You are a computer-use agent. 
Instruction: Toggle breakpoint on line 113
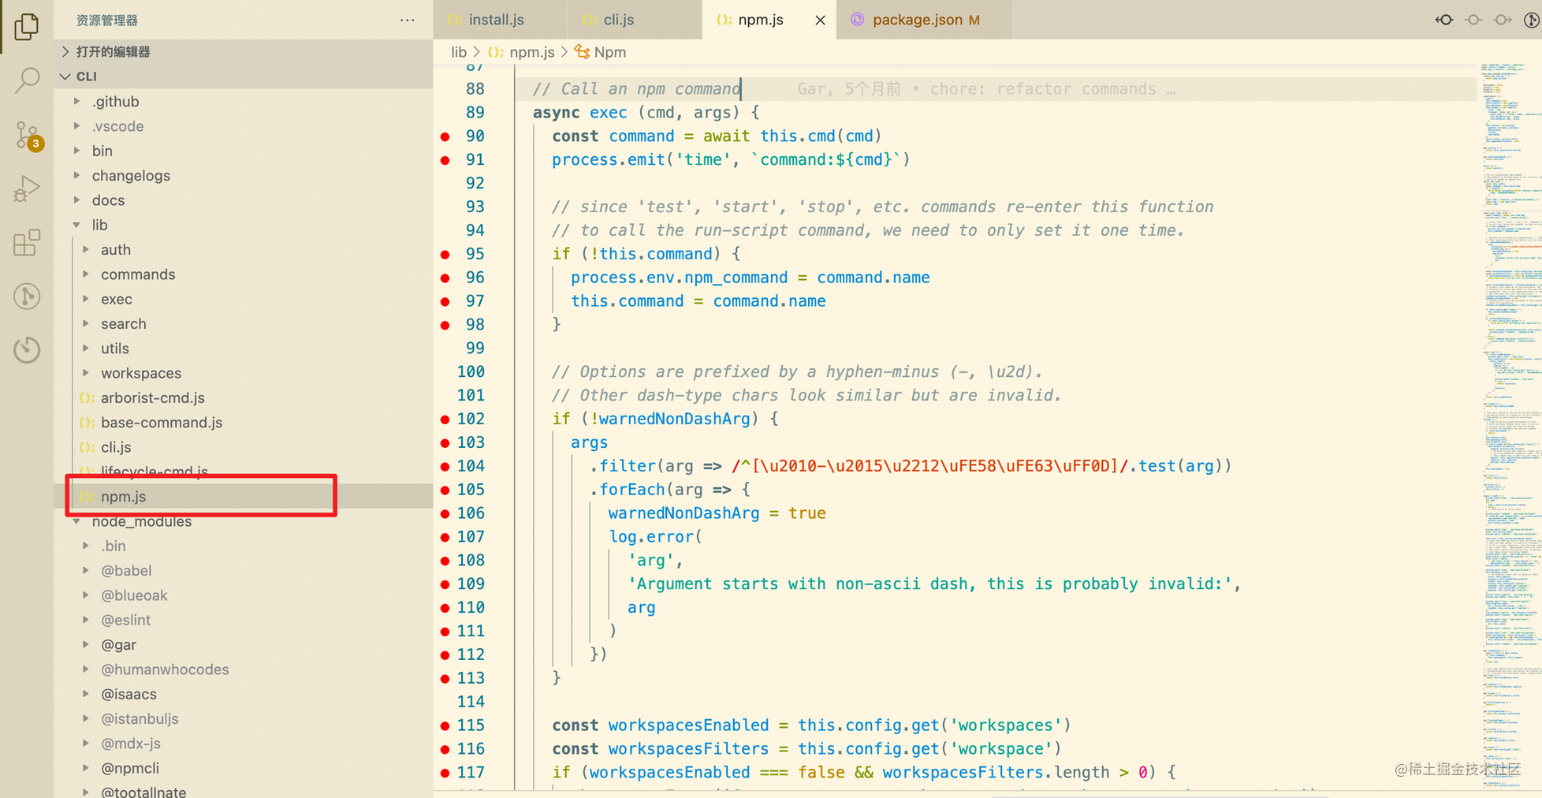(445, 678)
